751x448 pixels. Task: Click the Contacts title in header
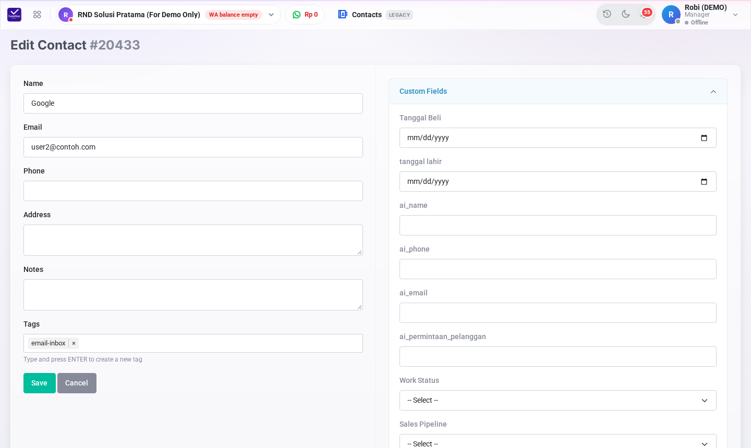[367, 15]
